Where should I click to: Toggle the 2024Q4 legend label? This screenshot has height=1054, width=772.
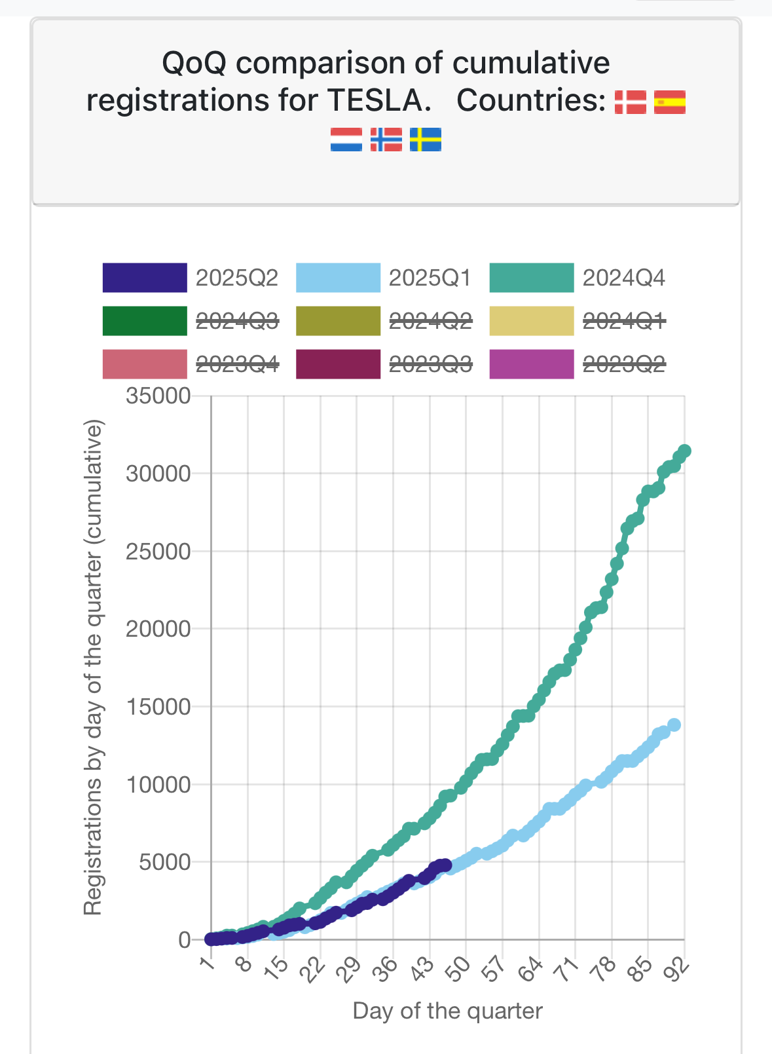(624, 278)
